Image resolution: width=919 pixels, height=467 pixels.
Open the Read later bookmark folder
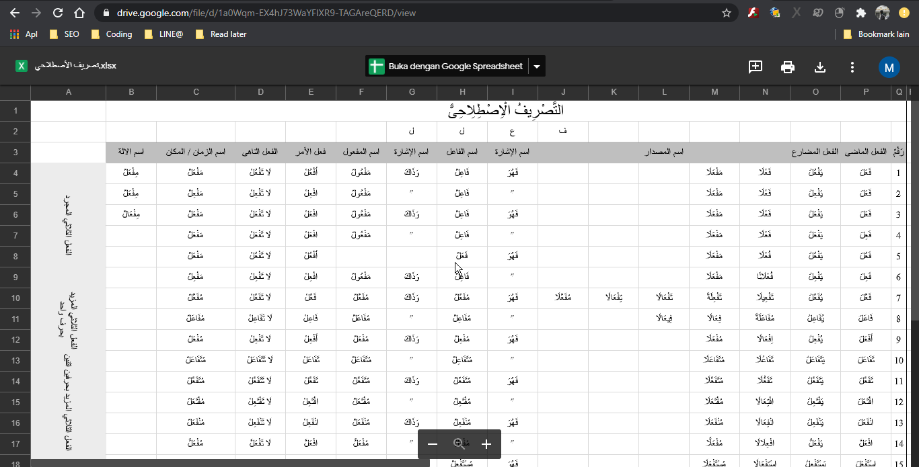(221, 34)
